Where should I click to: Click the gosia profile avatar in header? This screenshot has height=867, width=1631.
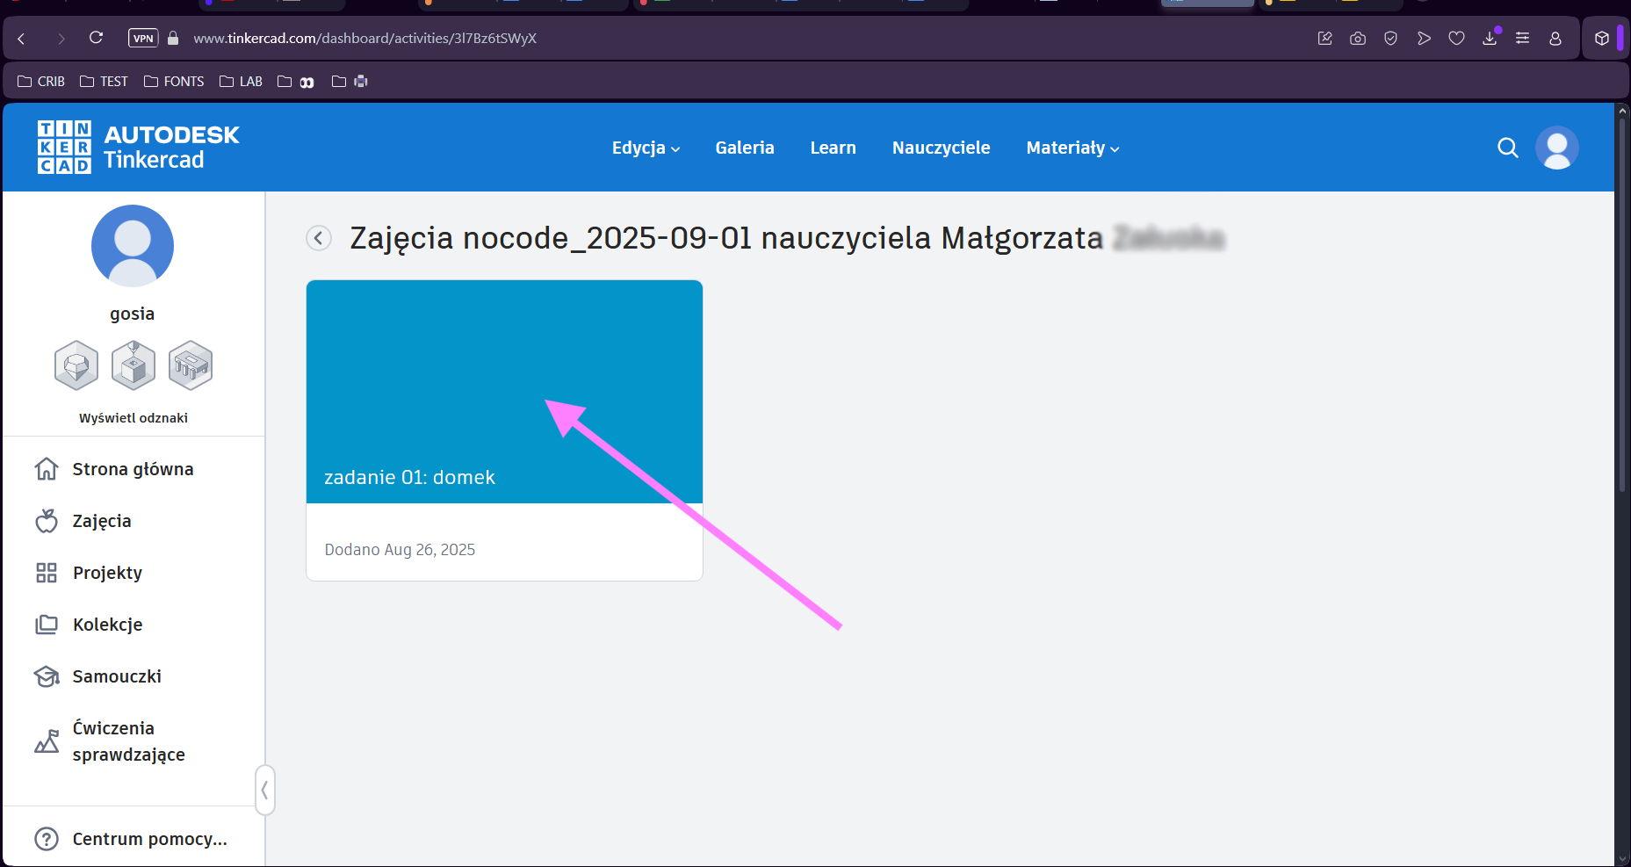pos(1556,148)
